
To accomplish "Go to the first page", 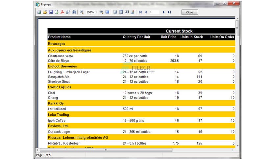I will pyautogui.click(x=140, y=12).
